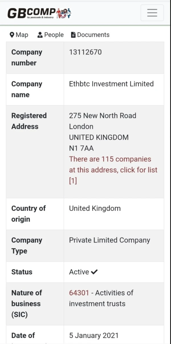Click the People person icon
The image size is (171, 344).
(40, 35)
